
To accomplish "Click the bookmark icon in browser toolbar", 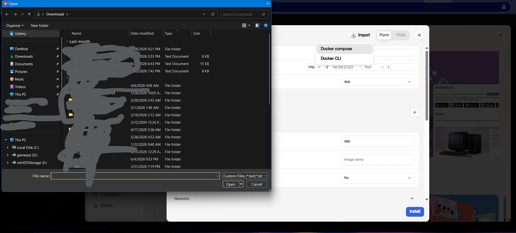I will coord(504,7).
